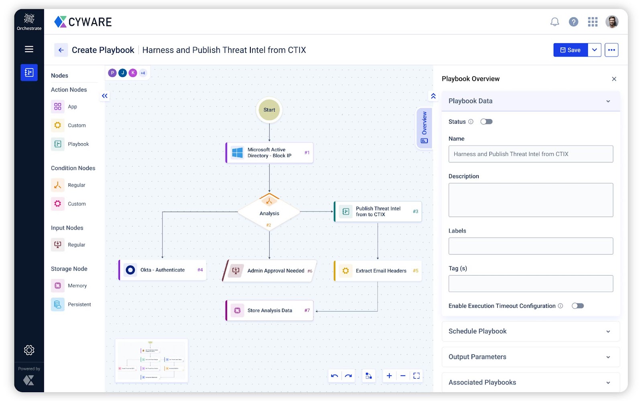Click the playbook Name field

click(531, 154)
